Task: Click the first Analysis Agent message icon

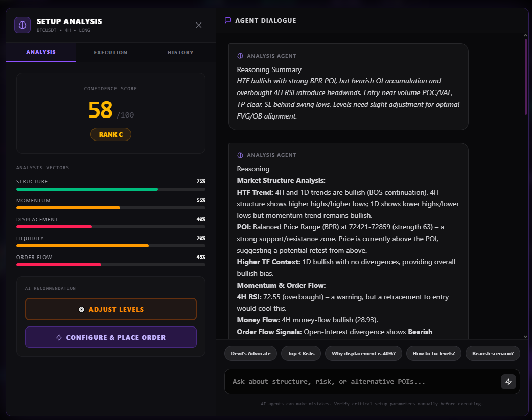Action: 240,56
